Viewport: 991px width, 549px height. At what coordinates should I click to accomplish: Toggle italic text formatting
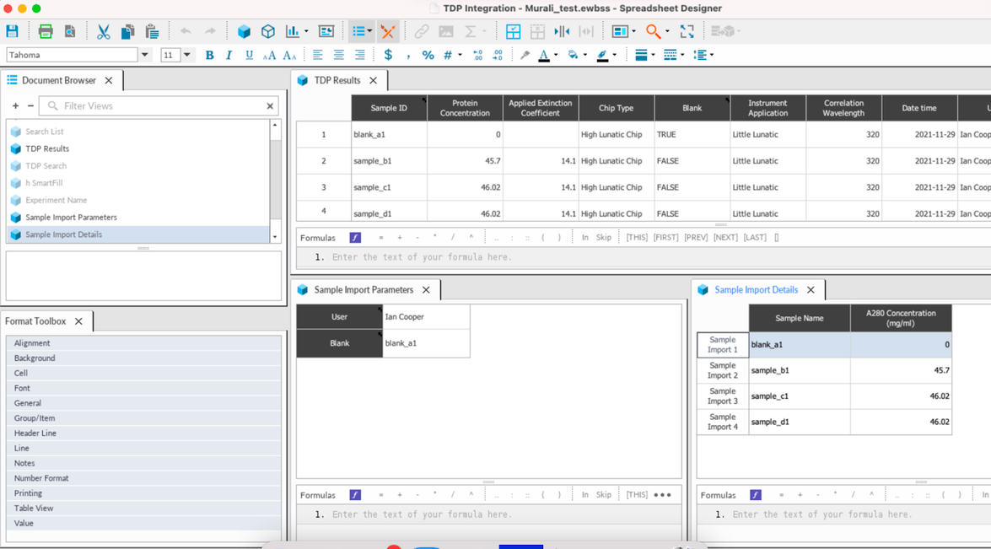(229, 55)
